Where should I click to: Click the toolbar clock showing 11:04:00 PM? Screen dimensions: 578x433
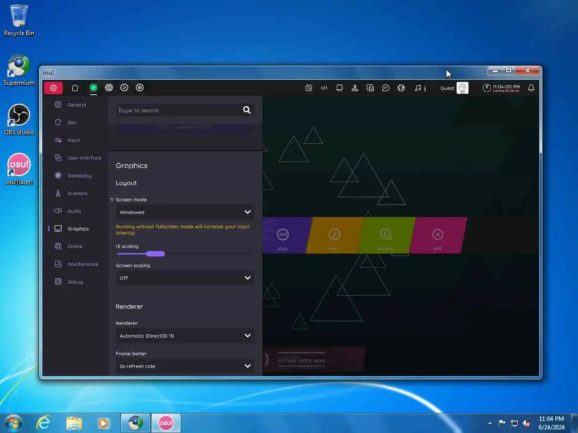click(501, 88)
